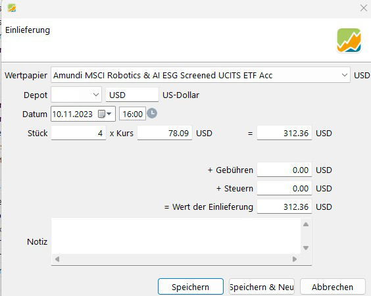Click the Notiz scroll up arrow
Viewport: 371px width, 296px height.
coord(306,224)
